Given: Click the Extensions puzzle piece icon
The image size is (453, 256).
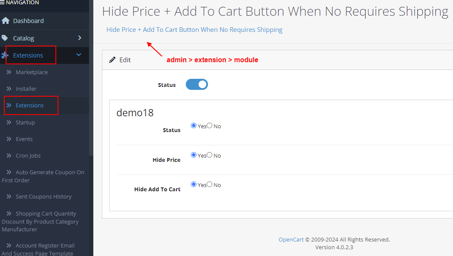Looking at the screenshot, I should point(5,55).
